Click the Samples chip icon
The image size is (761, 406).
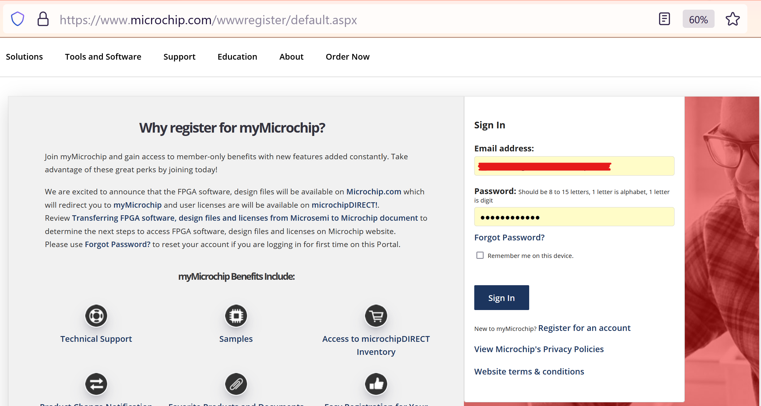236,316
